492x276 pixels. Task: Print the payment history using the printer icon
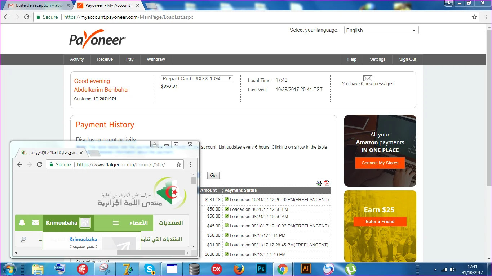click(318, 184)
